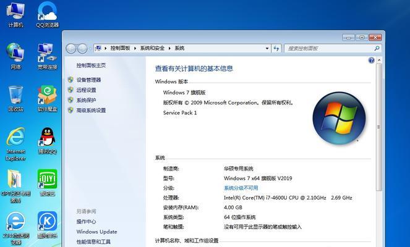The height and width of the screenshot is (247, 410).
Task: Open the 控制面板主页 link
Action: [x=92, y=65]
